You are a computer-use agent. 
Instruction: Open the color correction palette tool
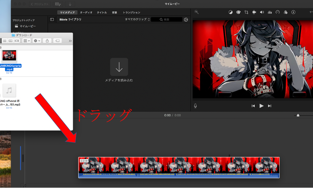[x=238, y=12]
